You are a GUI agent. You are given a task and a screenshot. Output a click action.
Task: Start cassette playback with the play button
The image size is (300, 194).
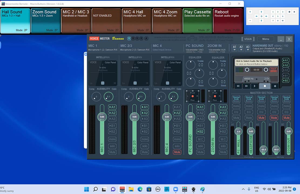(255, 86)
